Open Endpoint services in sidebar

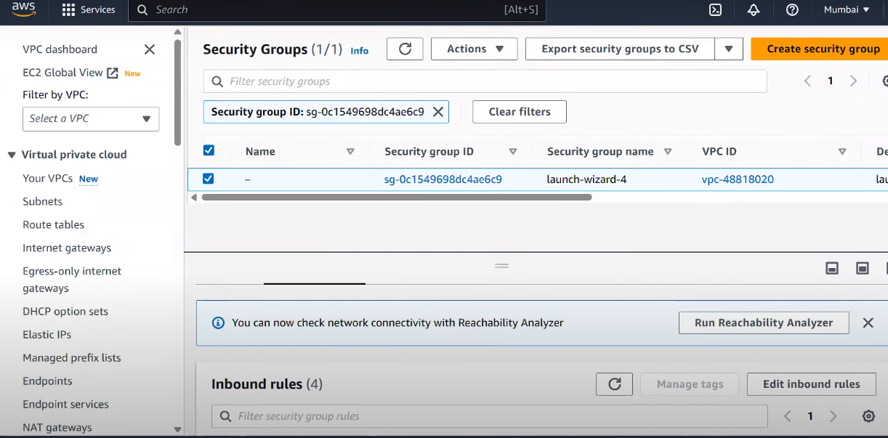[x=65, y=404]
